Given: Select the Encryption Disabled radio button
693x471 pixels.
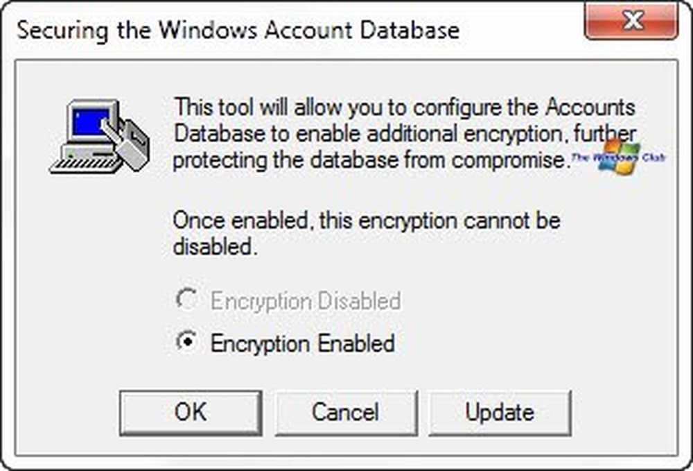Looking at the screenshot, I should tap(187, 299).
